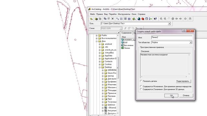
Task: Open the Файл menu
Action: tap(93, 14)
